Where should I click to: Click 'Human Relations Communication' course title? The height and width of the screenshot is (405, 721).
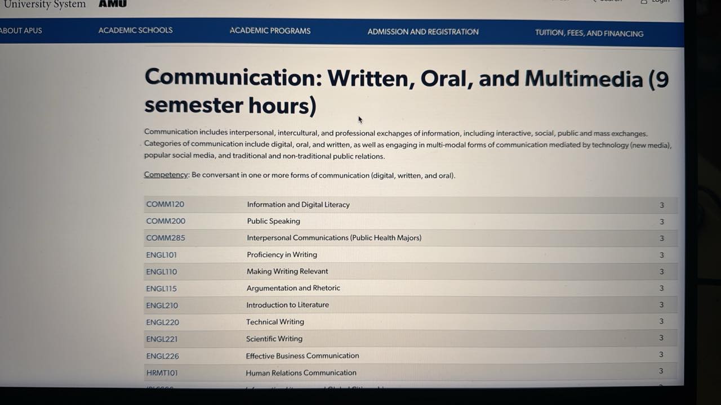click(301, 372)
